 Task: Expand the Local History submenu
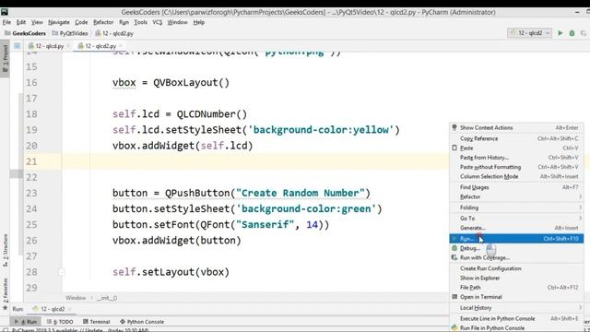[x=516, y=307]
